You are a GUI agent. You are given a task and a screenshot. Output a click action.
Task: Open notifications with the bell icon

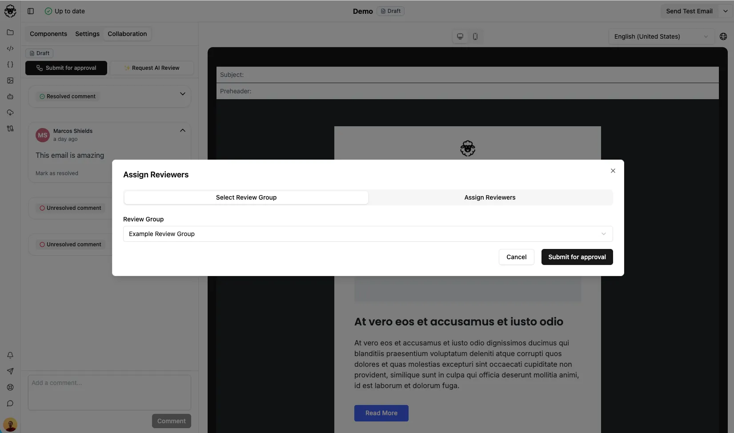coord(10,355)
